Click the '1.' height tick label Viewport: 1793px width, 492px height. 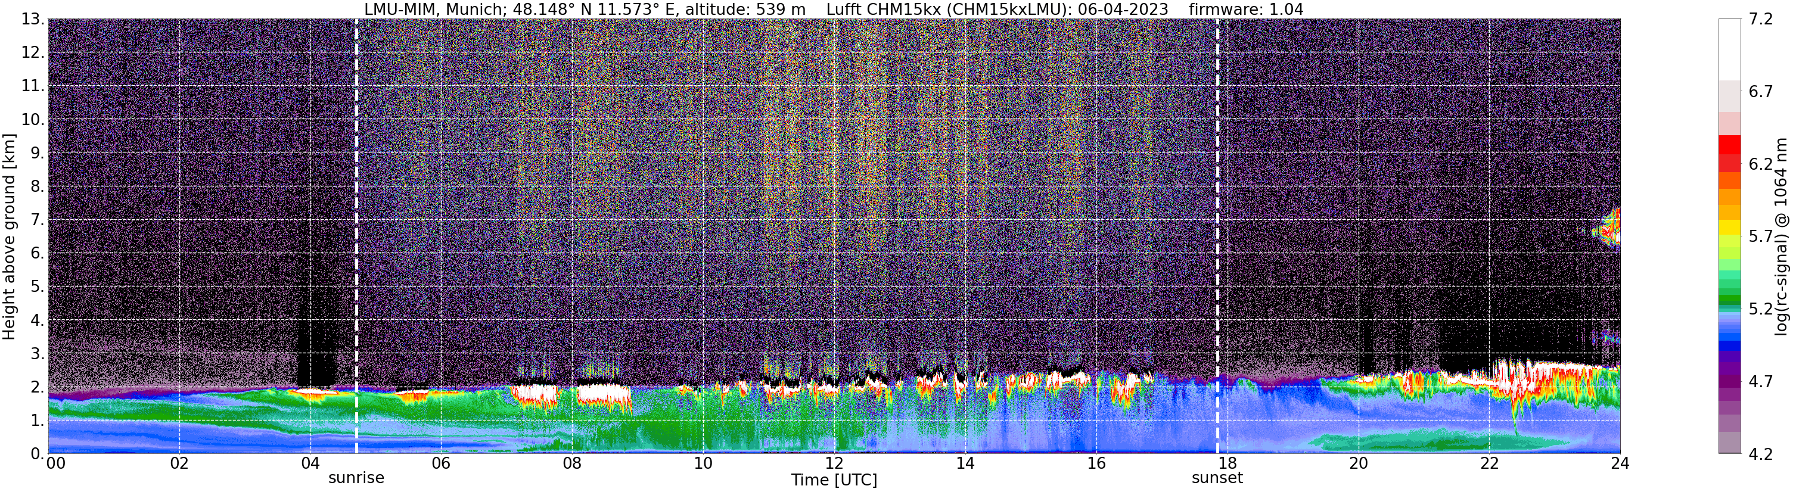tap(36, 419)
